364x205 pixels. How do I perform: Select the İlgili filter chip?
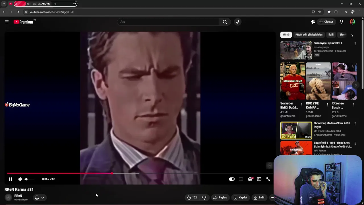pos(331,34)
